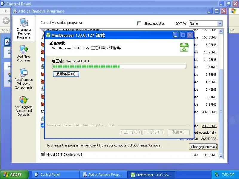Click the uninstall progress bar
239x179 pixels.
tap(119, 66)
